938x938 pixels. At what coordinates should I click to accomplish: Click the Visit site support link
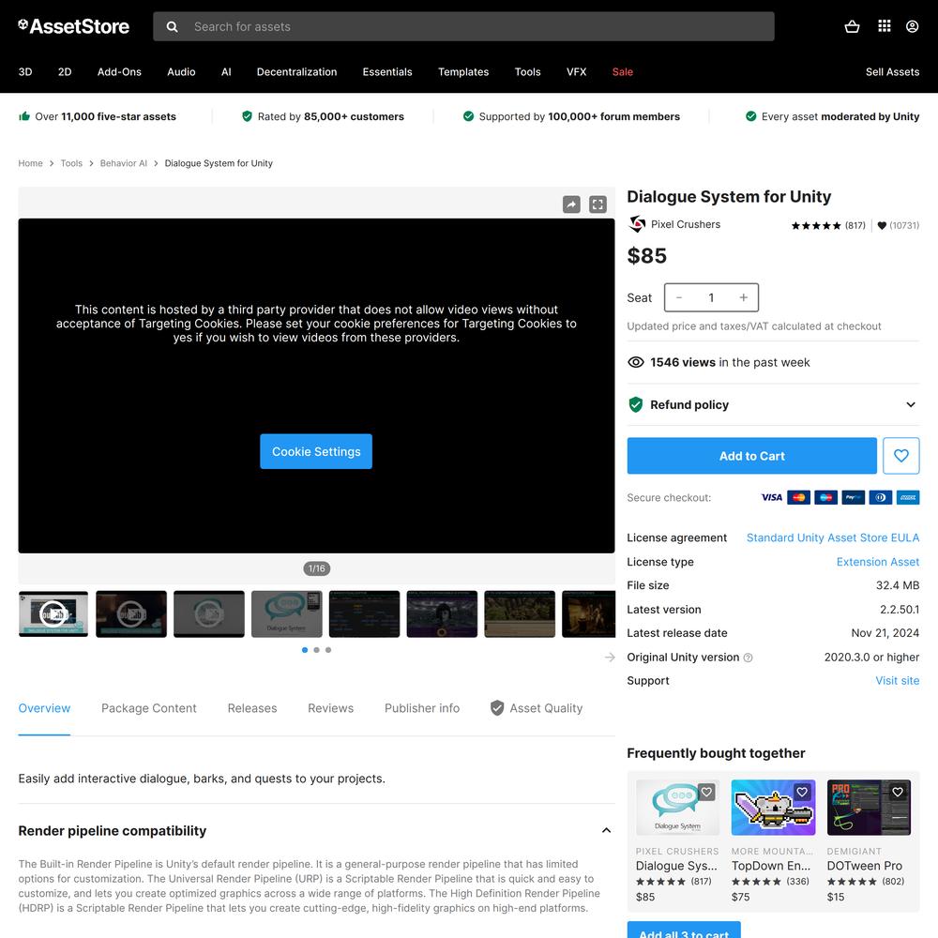point(898,681)
